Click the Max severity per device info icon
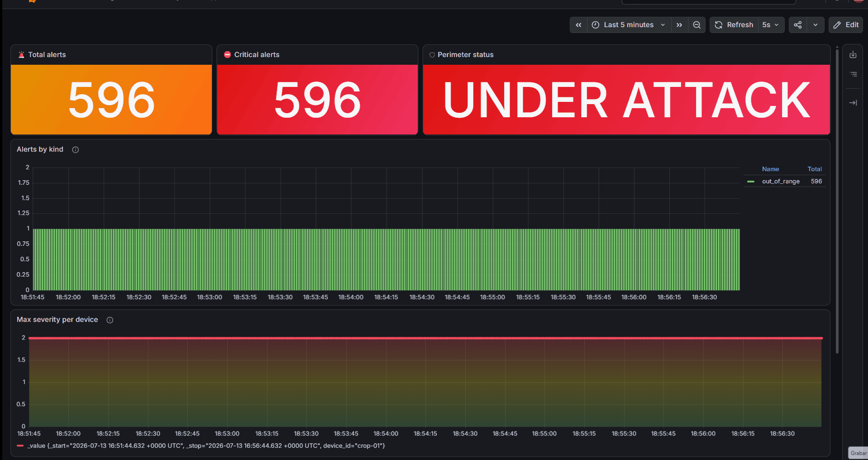The width and height of the screenshot is (868, 460). coord(110,320)
